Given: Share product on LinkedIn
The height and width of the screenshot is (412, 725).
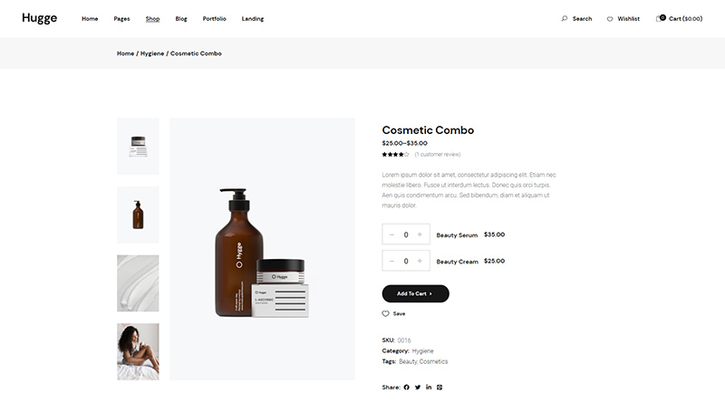Looking at the screenshot, I should click(x=429, y=387).
